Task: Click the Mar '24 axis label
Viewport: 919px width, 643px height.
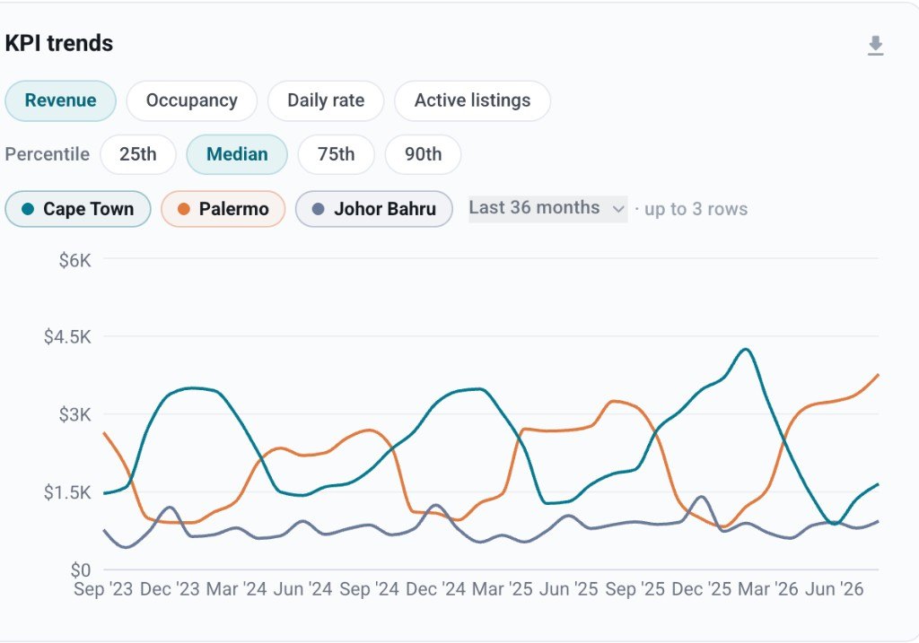Action: pyautogui.click(x=237, y=589)
